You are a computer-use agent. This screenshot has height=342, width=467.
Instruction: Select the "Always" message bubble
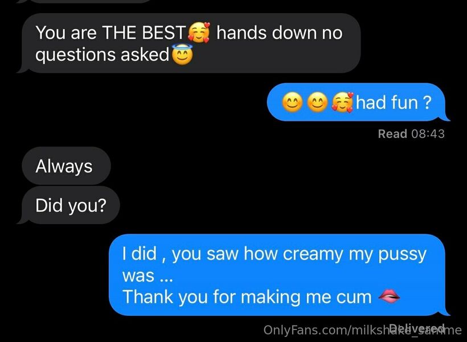click(x=66, y=166)
